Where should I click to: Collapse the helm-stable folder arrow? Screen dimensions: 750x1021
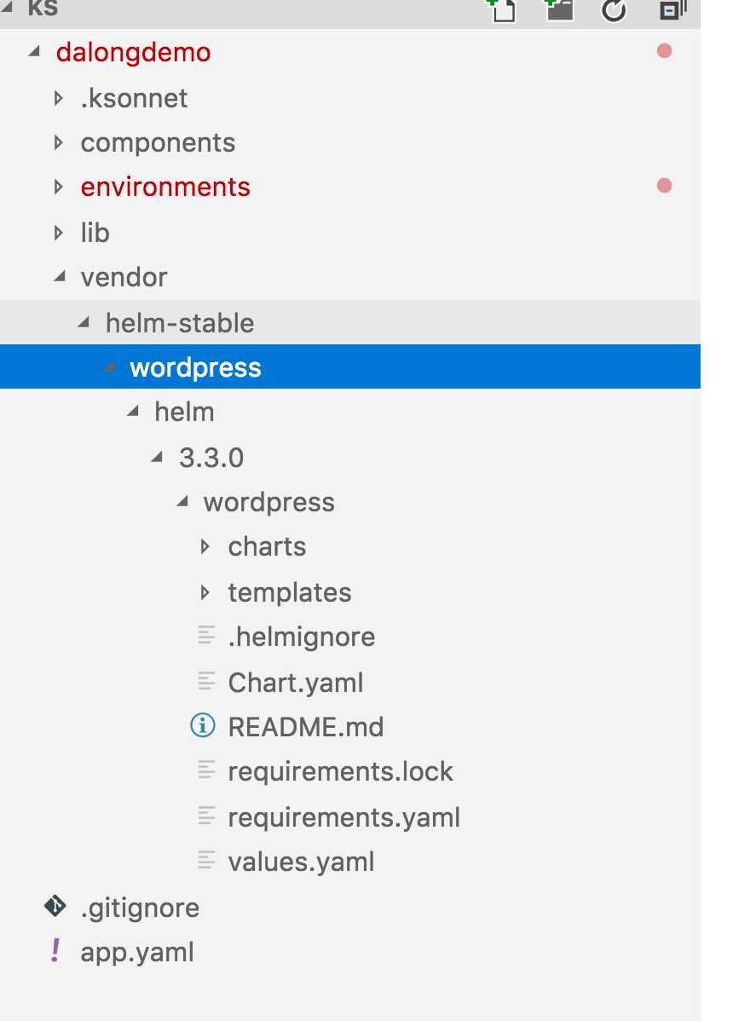[x=84, y=321]
